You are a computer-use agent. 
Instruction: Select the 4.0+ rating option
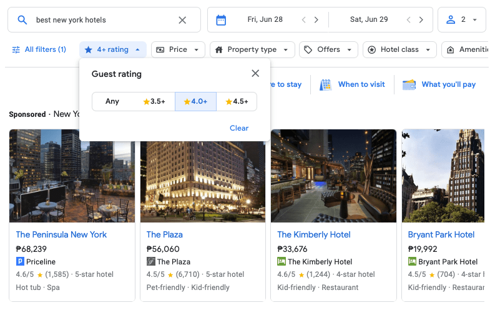196,101
